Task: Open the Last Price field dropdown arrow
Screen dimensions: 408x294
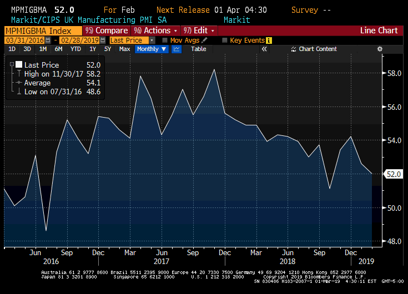Action: [152, 40]
